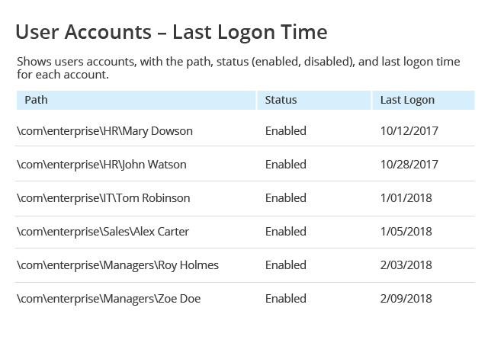Click Enabled status for Mary Dowson
Screen dimensions: 488x343
[x=286, y=131]
